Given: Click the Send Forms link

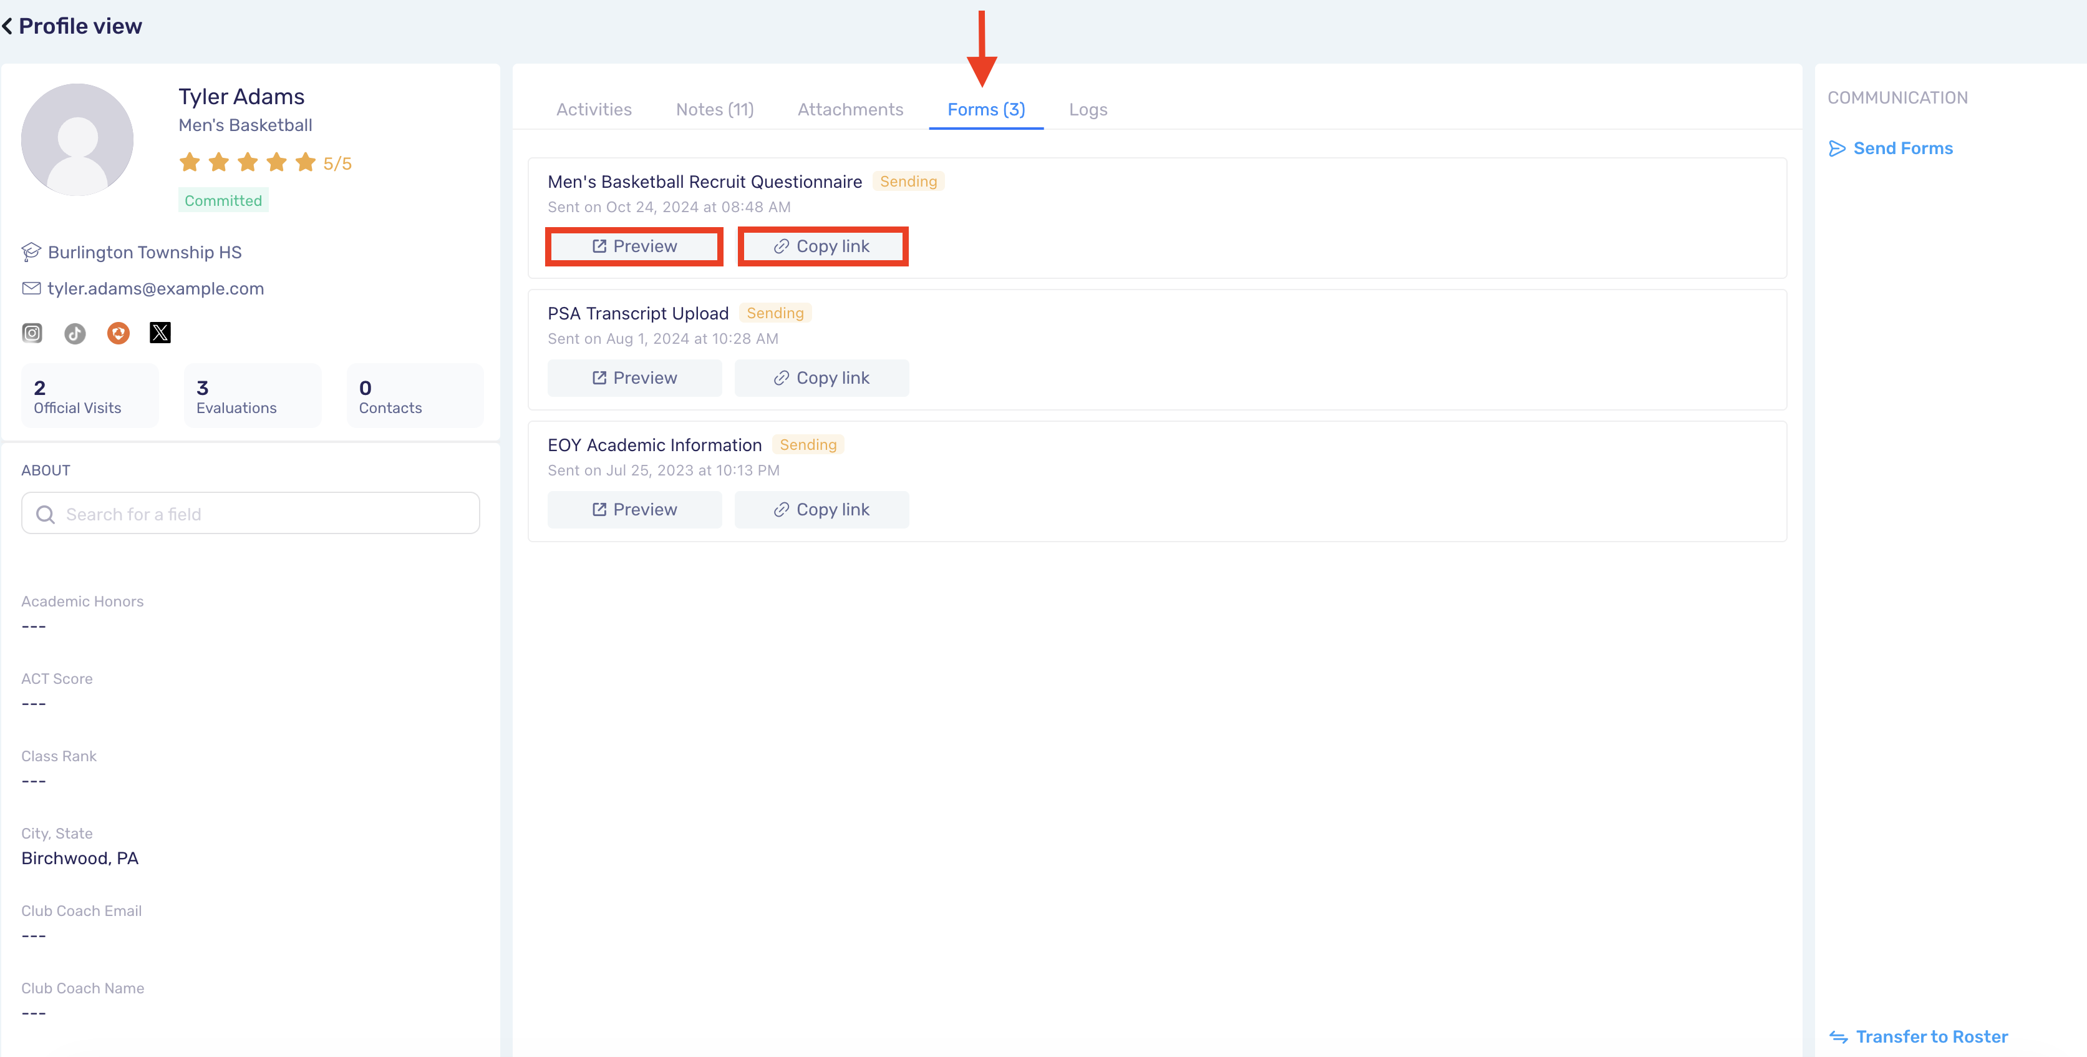Looking at the screenshot, I should click(x=1891, y=149).
